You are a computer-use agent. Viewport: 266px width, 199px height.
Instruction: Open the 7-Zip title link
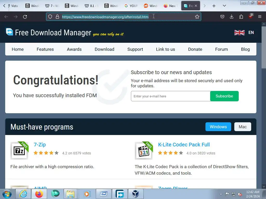[x=40, y=145]
